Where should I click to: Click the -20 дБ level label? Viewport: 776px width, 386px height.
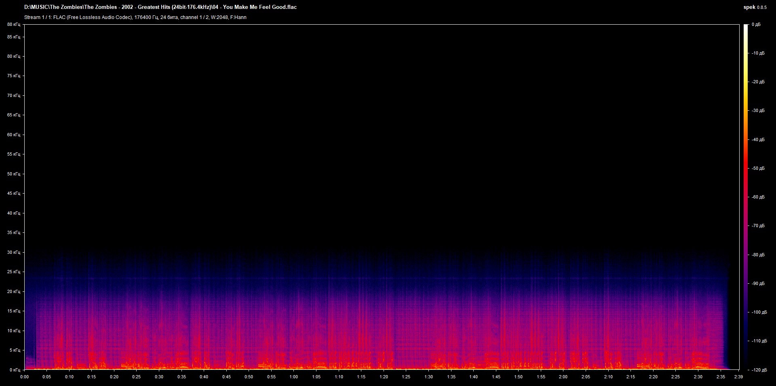coord(758,82)
